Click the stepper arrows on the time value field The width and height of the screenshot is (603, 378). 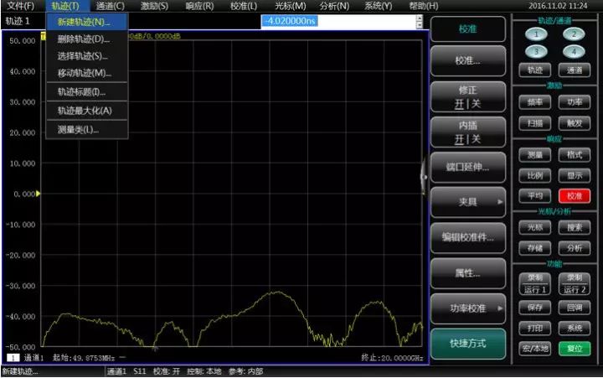[x=419, y=20]
